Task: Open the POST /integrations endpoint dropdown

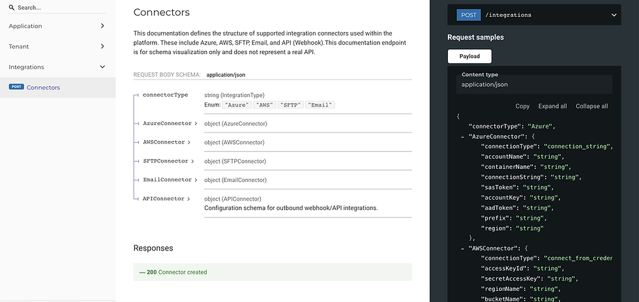Action: click(534, 15)
